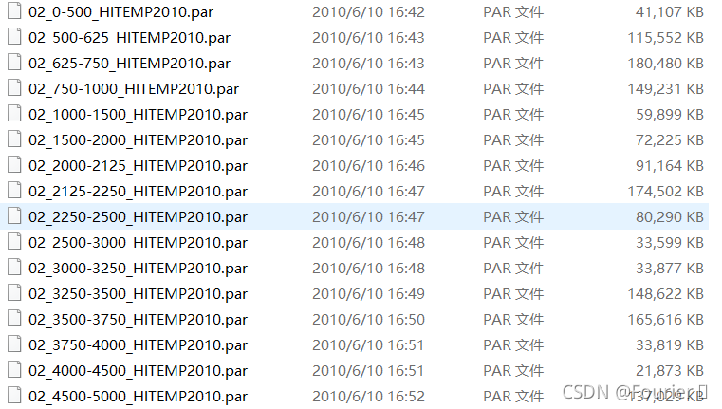Select file name 02_3750-4000_HITEMP2010.par
The image size is (722, 409).
138,345
